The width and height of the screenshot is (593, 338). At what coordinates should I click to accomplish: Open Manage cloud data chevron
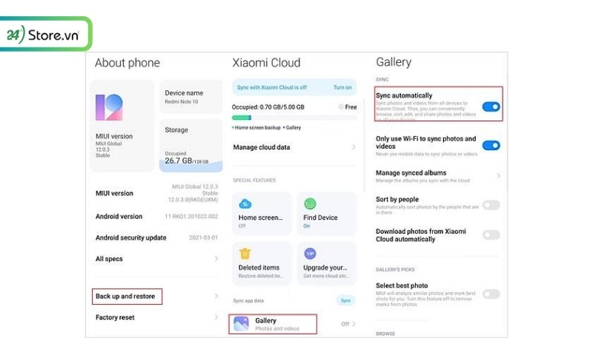coord(354,147)
